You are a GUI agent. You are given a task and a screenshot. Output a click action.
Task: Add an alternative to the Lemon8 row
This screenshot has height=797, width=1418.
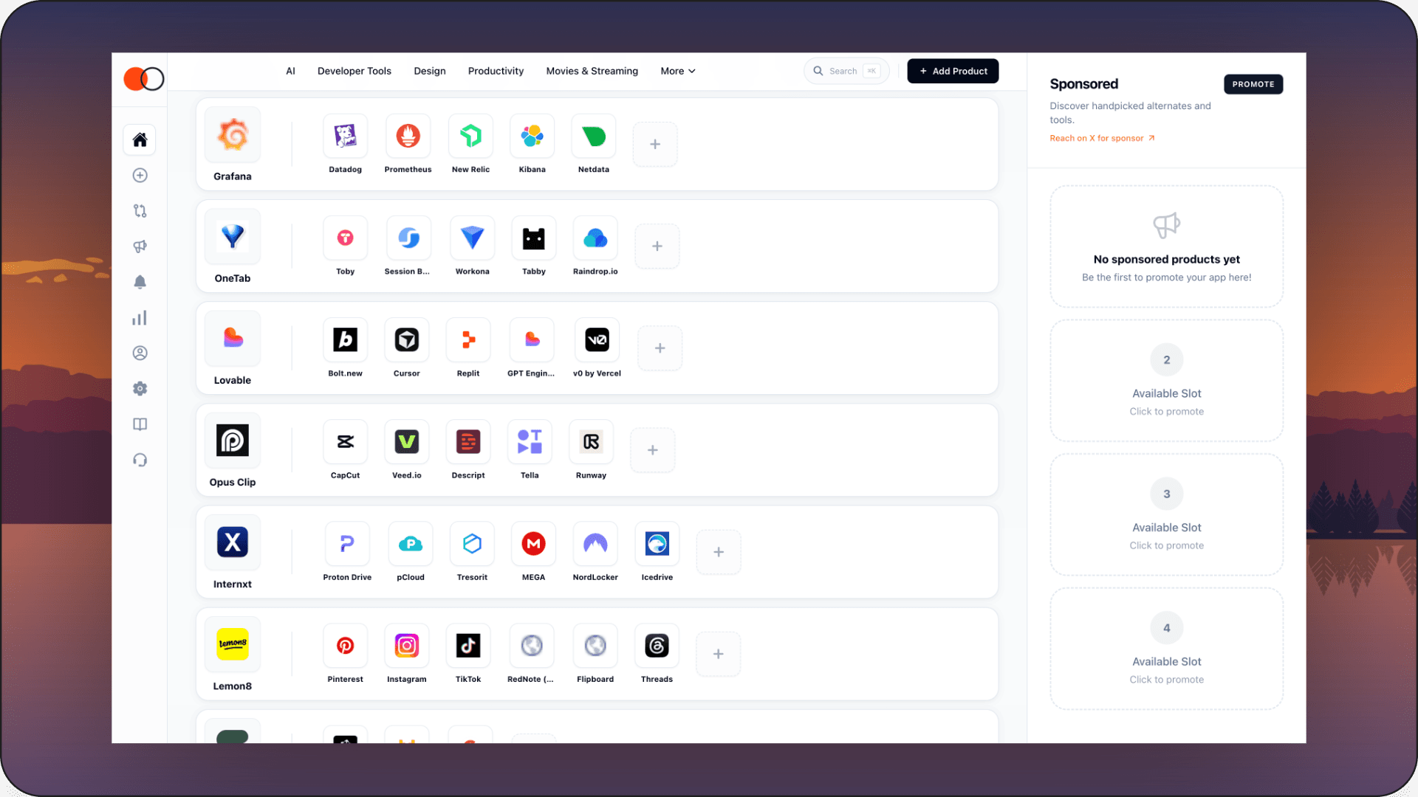[719, 653]
